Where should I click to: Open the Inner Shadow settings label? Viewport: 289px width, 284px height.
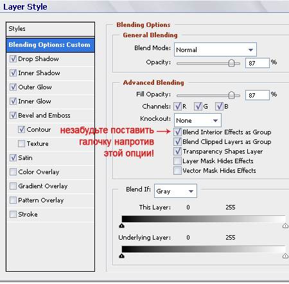click(39, 73)
